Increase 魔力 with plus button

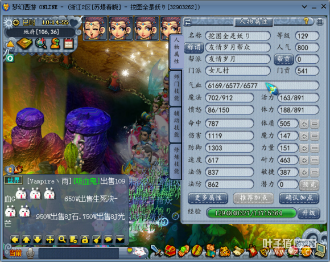304,136
